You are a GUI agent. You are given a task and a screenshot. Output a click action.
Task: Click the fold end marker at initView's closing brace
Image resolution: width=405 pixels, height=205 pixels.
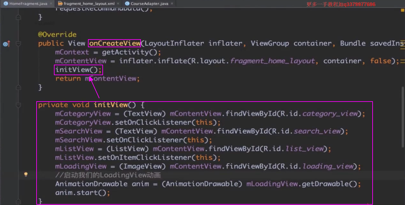pos(18,201)
